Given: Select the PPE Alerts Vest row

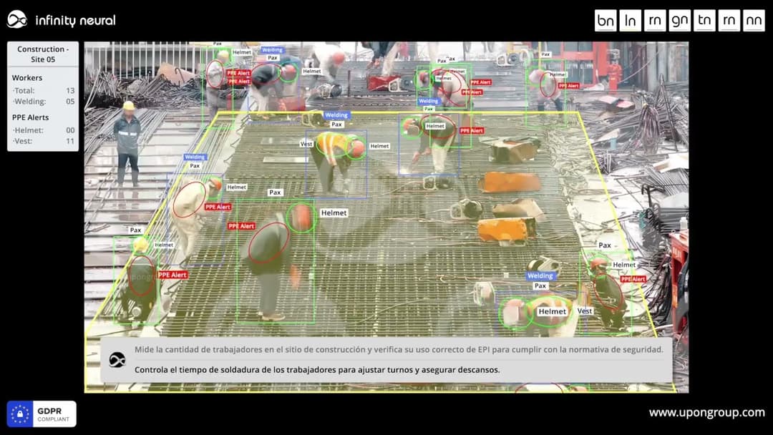Looking at the screenshot, I should (44, 141).
